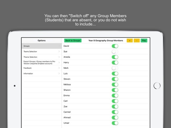
Task: Turn on Mark's toggle switch
Action: point(115,68)
